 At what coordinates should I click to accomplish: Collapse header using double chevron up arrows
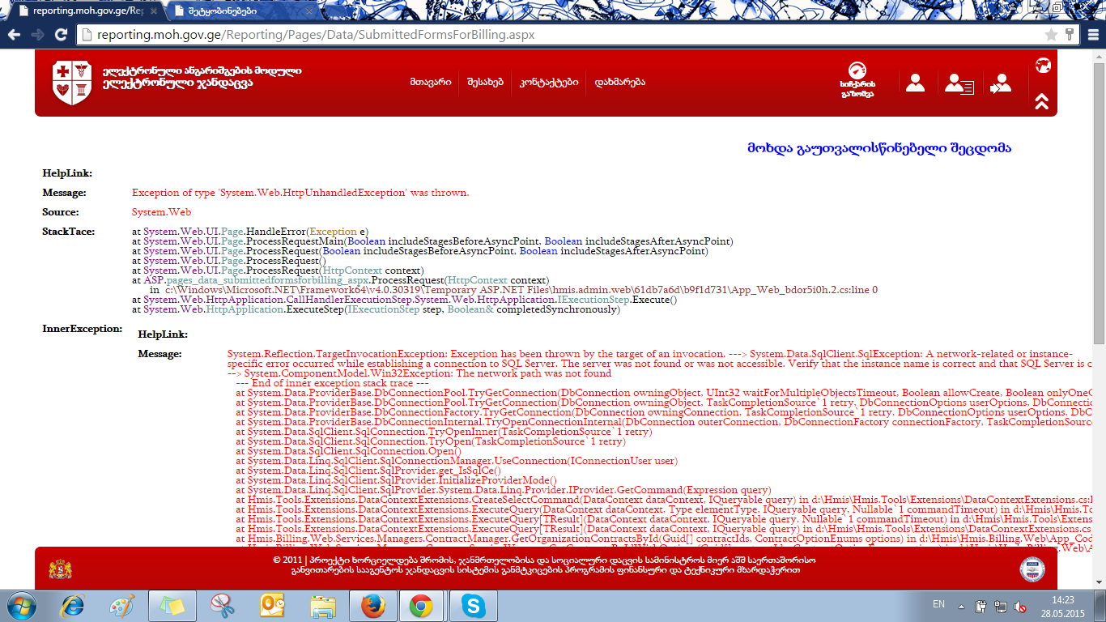pos(1042,101)
